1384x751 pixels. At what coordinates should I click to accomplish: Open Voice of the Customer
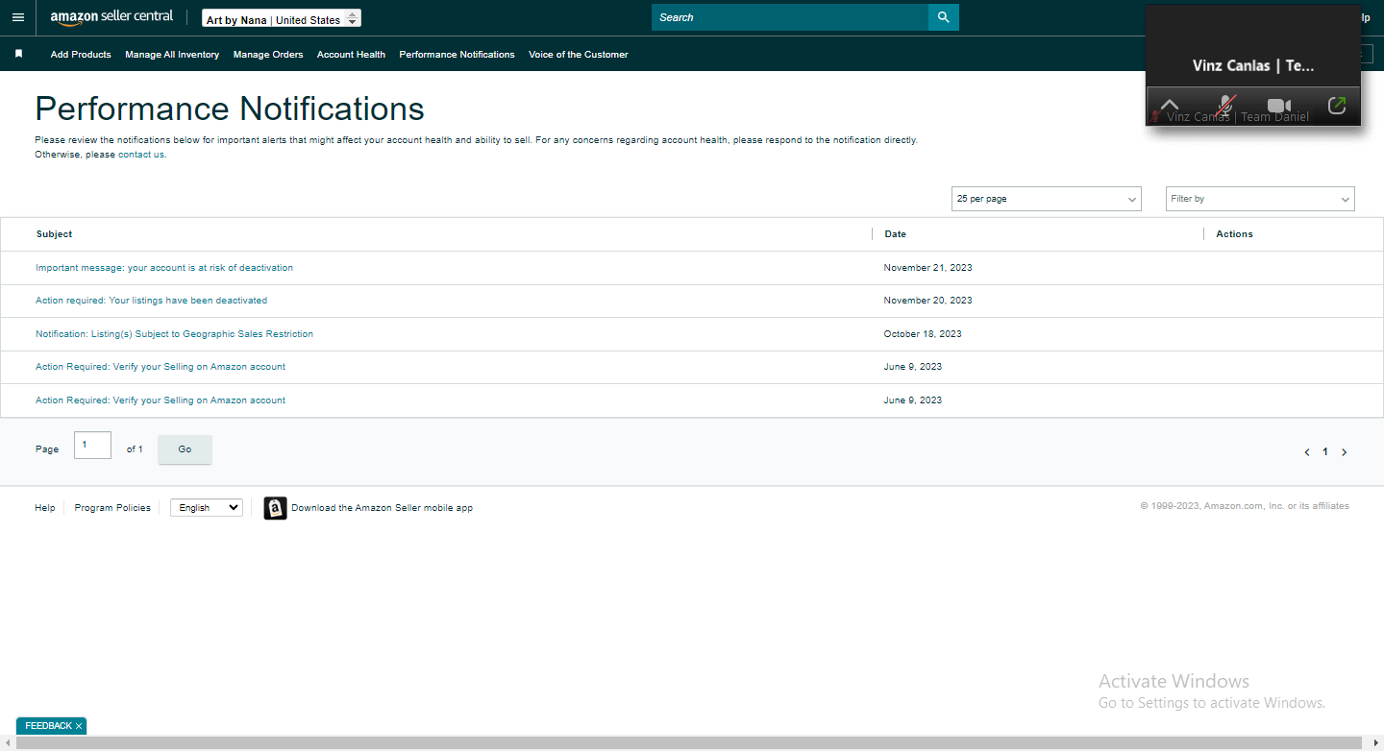point(579,55)
